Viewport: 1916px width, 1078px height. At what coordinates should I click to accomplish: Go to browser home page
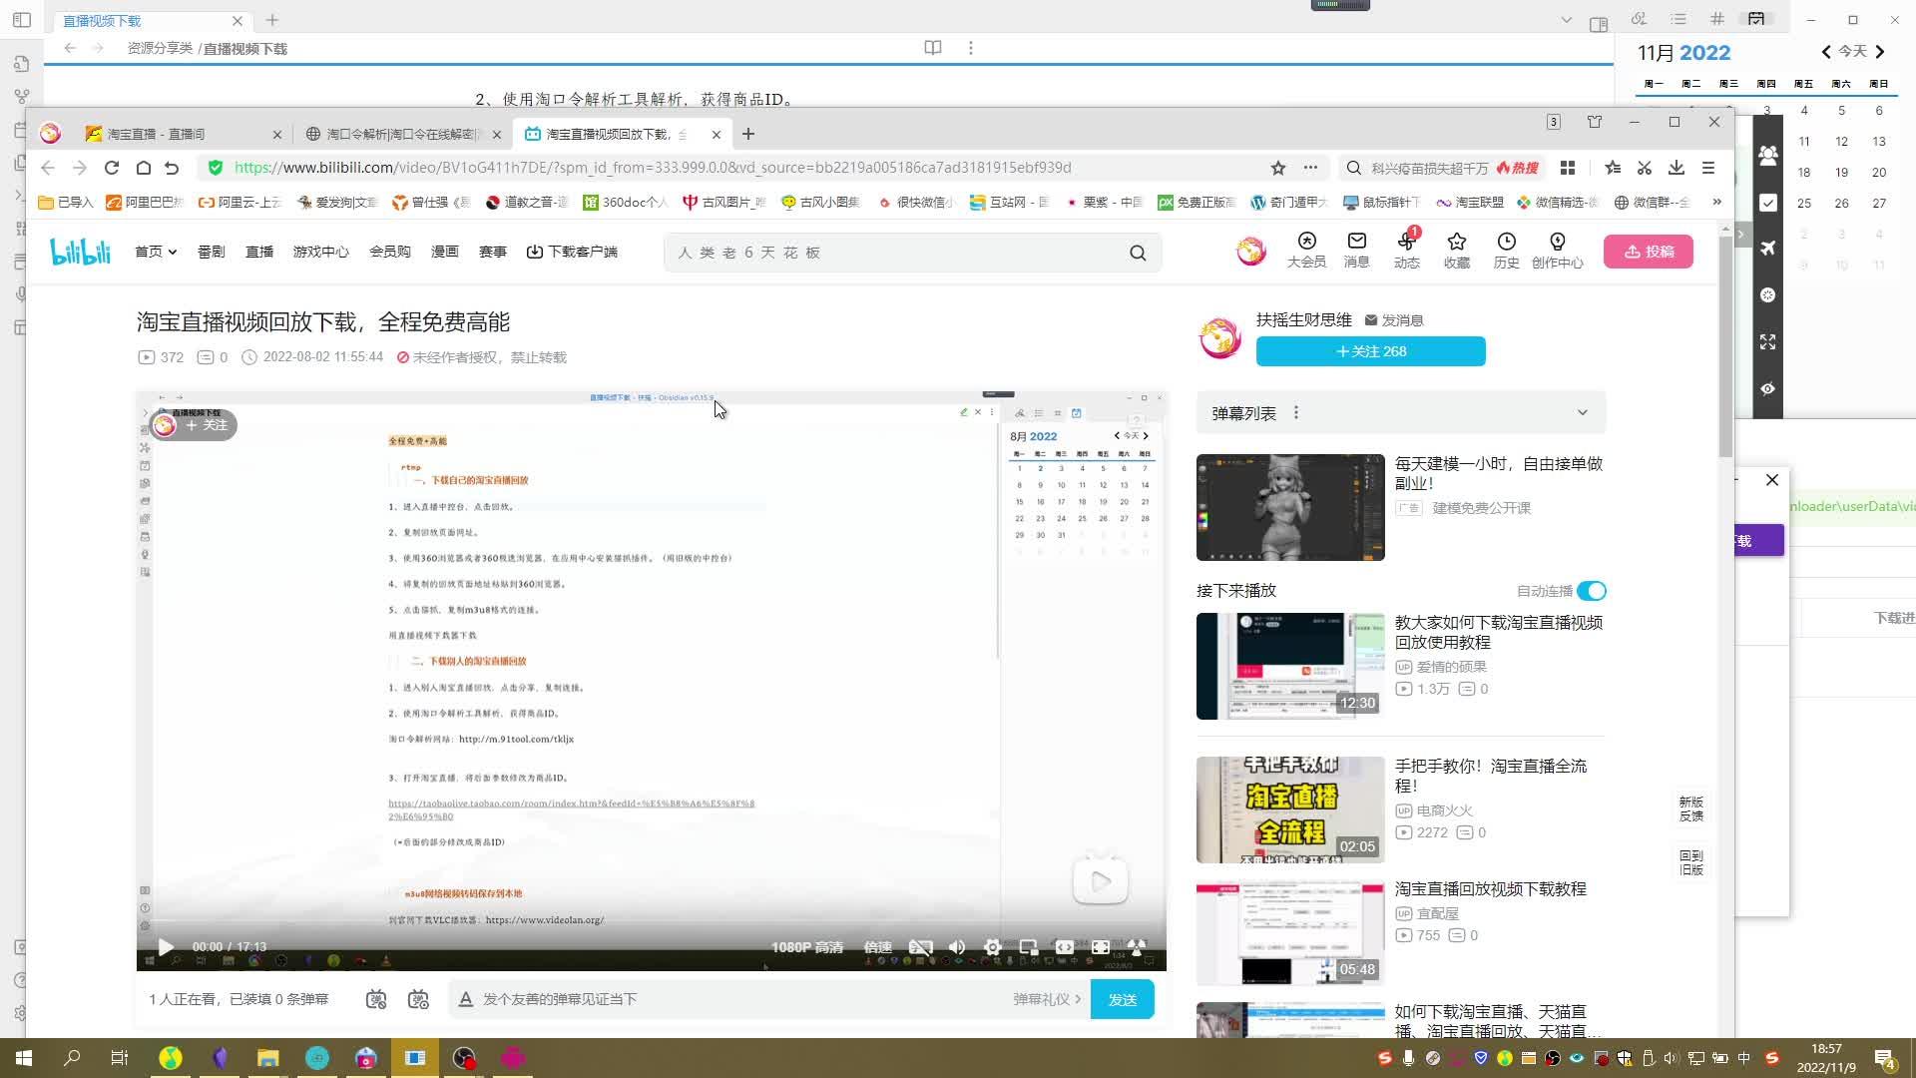144,168
